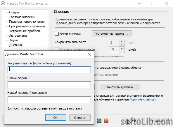Focus the Новый пароль input field
Screen dimensions: 173x127
click(x=49, y=85)
